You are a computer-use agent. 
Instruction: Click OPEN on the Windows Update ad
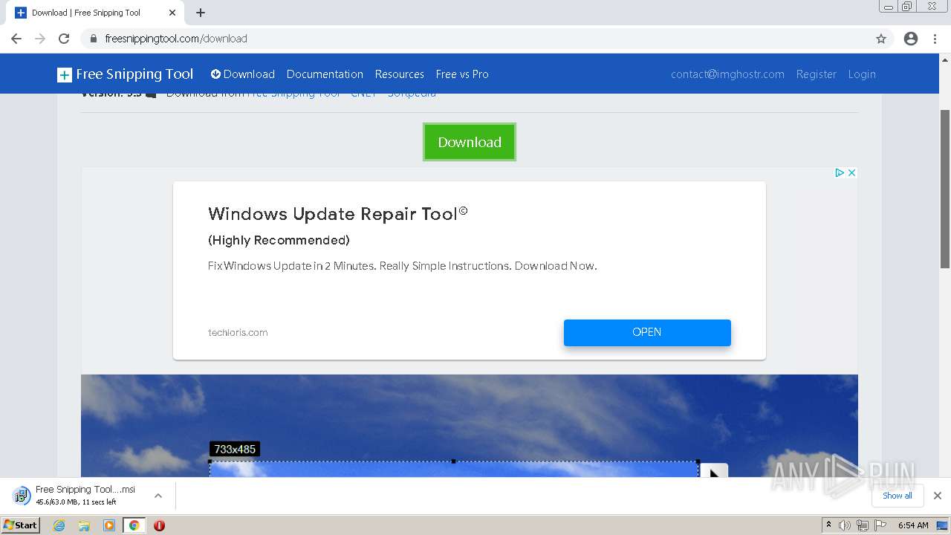point(647,332)
